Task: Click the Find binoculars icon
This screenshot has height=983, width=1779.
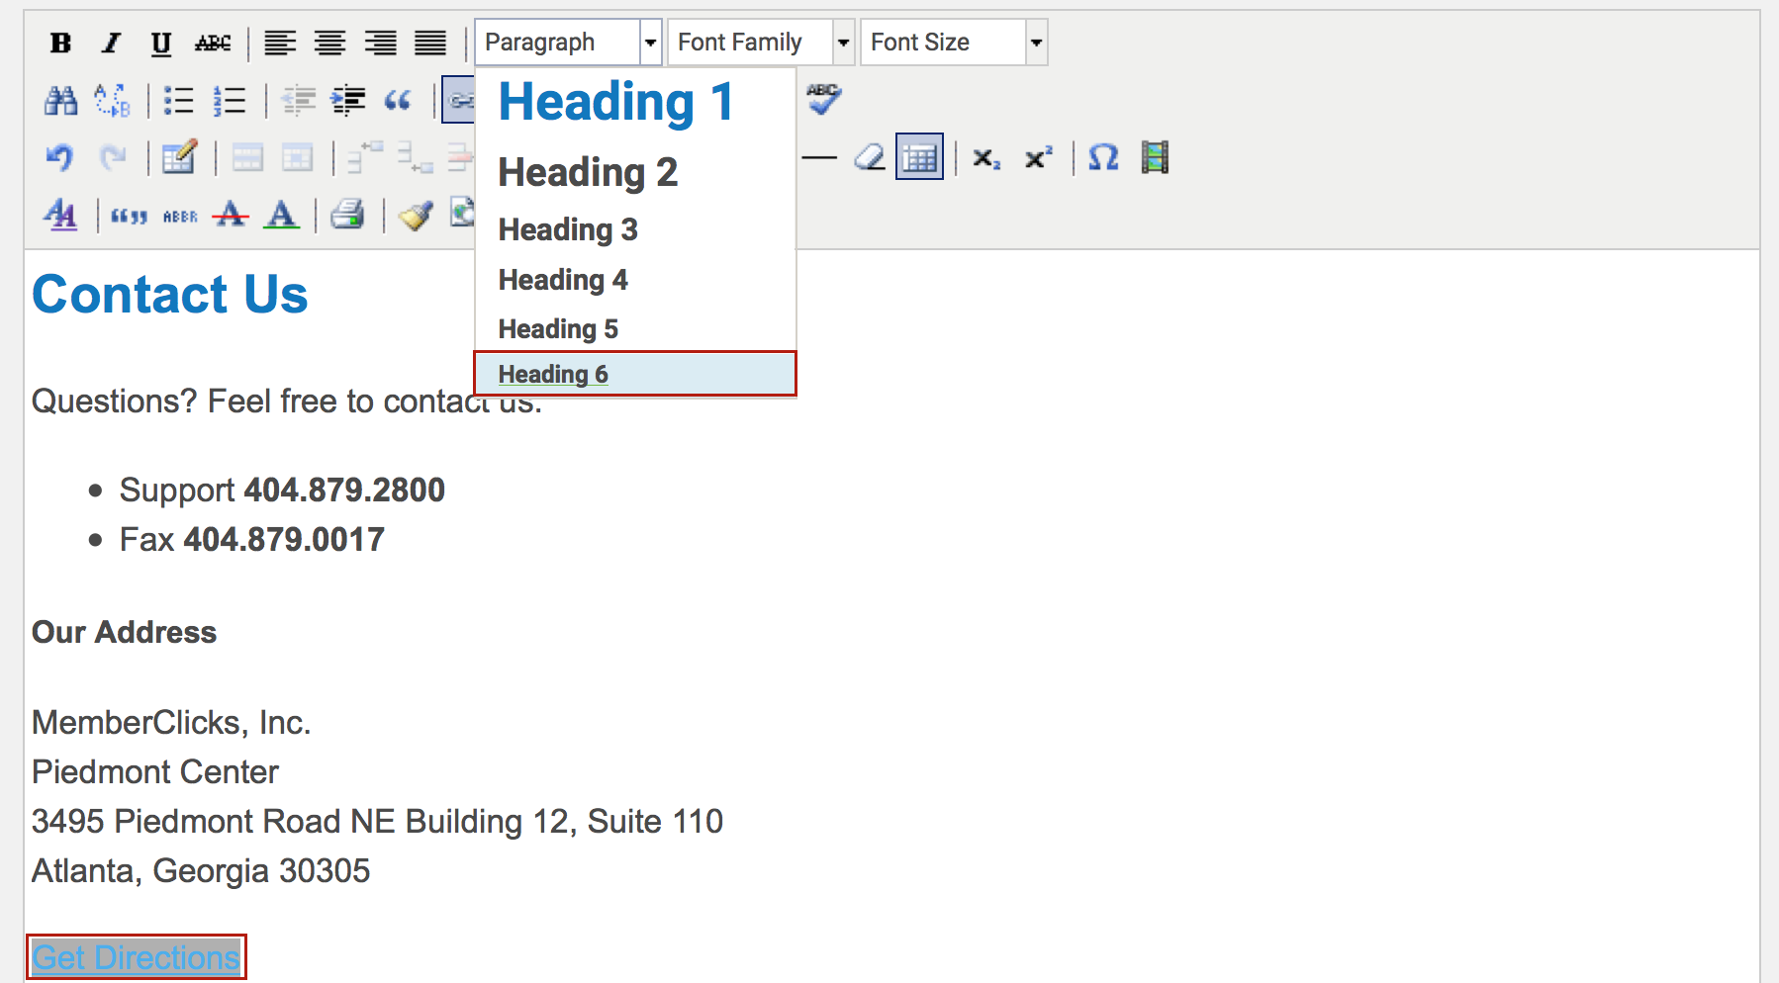Action: (60, 100)
